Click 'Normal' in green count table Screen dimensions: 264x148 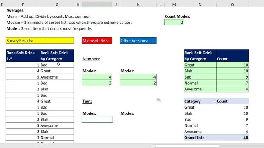[x=200, y=83]
